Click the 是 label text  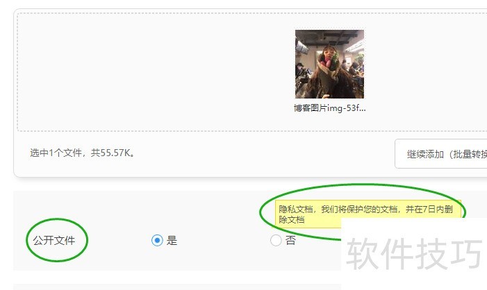pos(172,240)
